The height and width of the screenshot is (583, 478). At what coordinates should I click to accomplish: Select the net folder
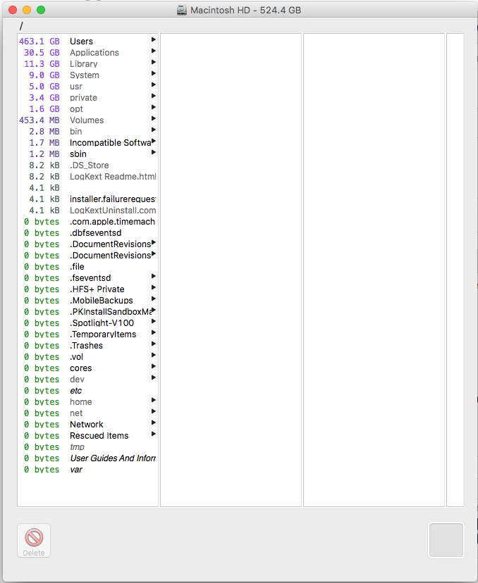tap(76, 413)
